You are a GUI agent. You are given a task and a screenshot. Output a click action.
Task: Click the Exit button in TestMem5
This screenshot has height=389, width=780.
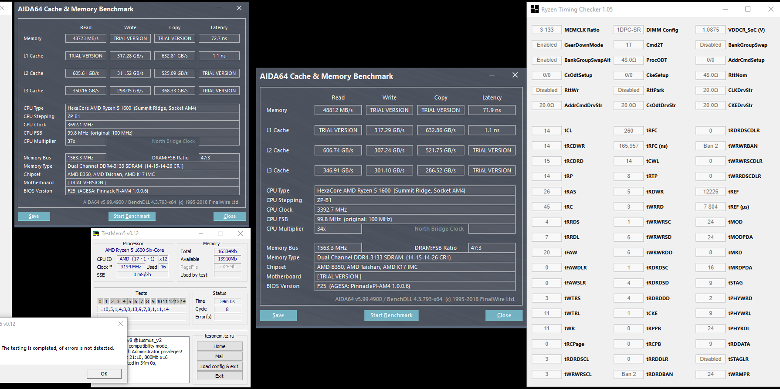coord(220,376)
